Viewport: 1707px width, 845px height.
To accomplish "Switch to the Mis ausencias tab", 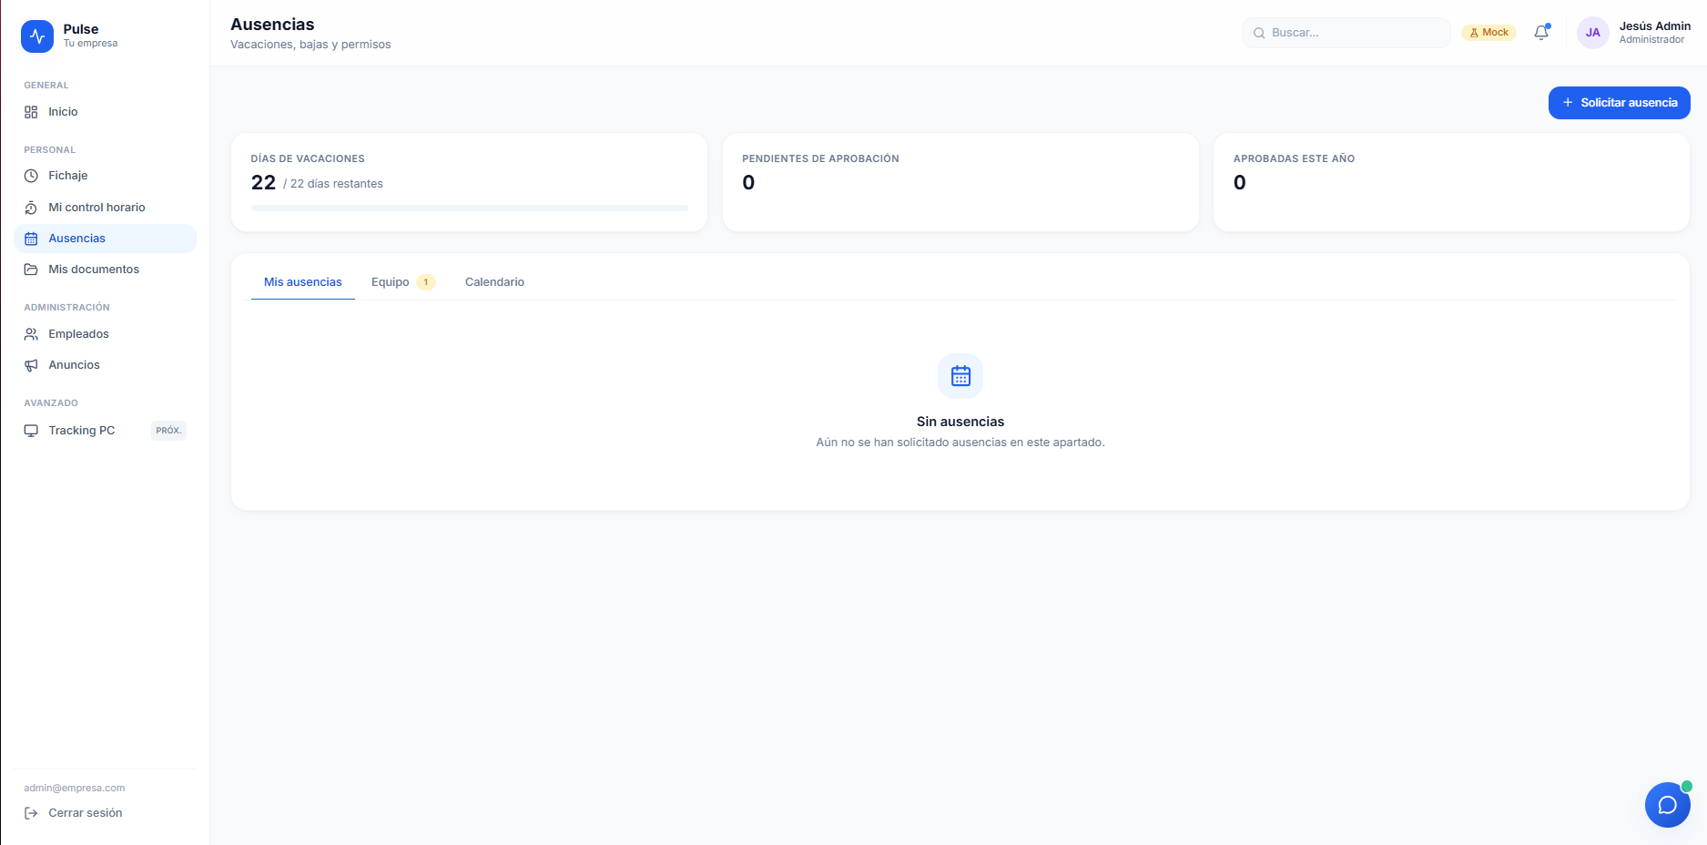I will click(303, 282).
